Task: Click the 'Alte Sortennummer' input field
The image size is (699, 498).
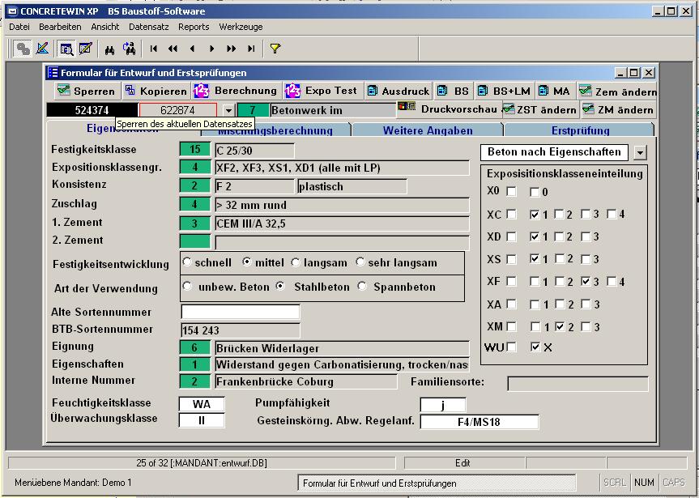Action: point(240,312)
